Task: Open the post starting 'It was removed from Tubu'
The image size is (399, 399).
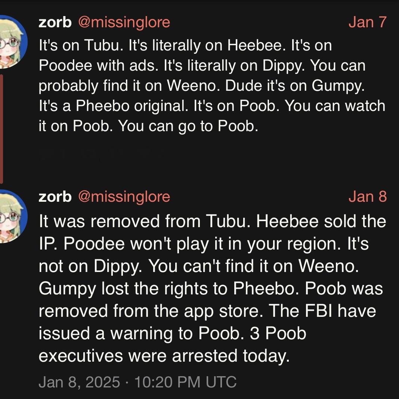Action: pyautogui.click(x=212, y=222)
